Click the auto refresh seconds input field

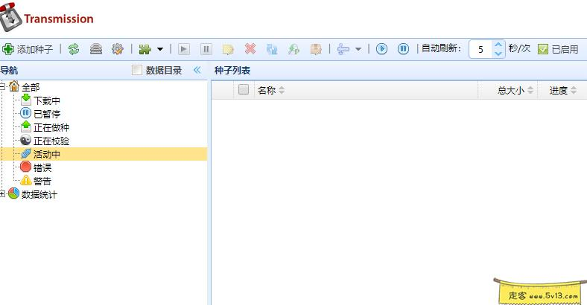pyautogui.click(x=480, y=49)
